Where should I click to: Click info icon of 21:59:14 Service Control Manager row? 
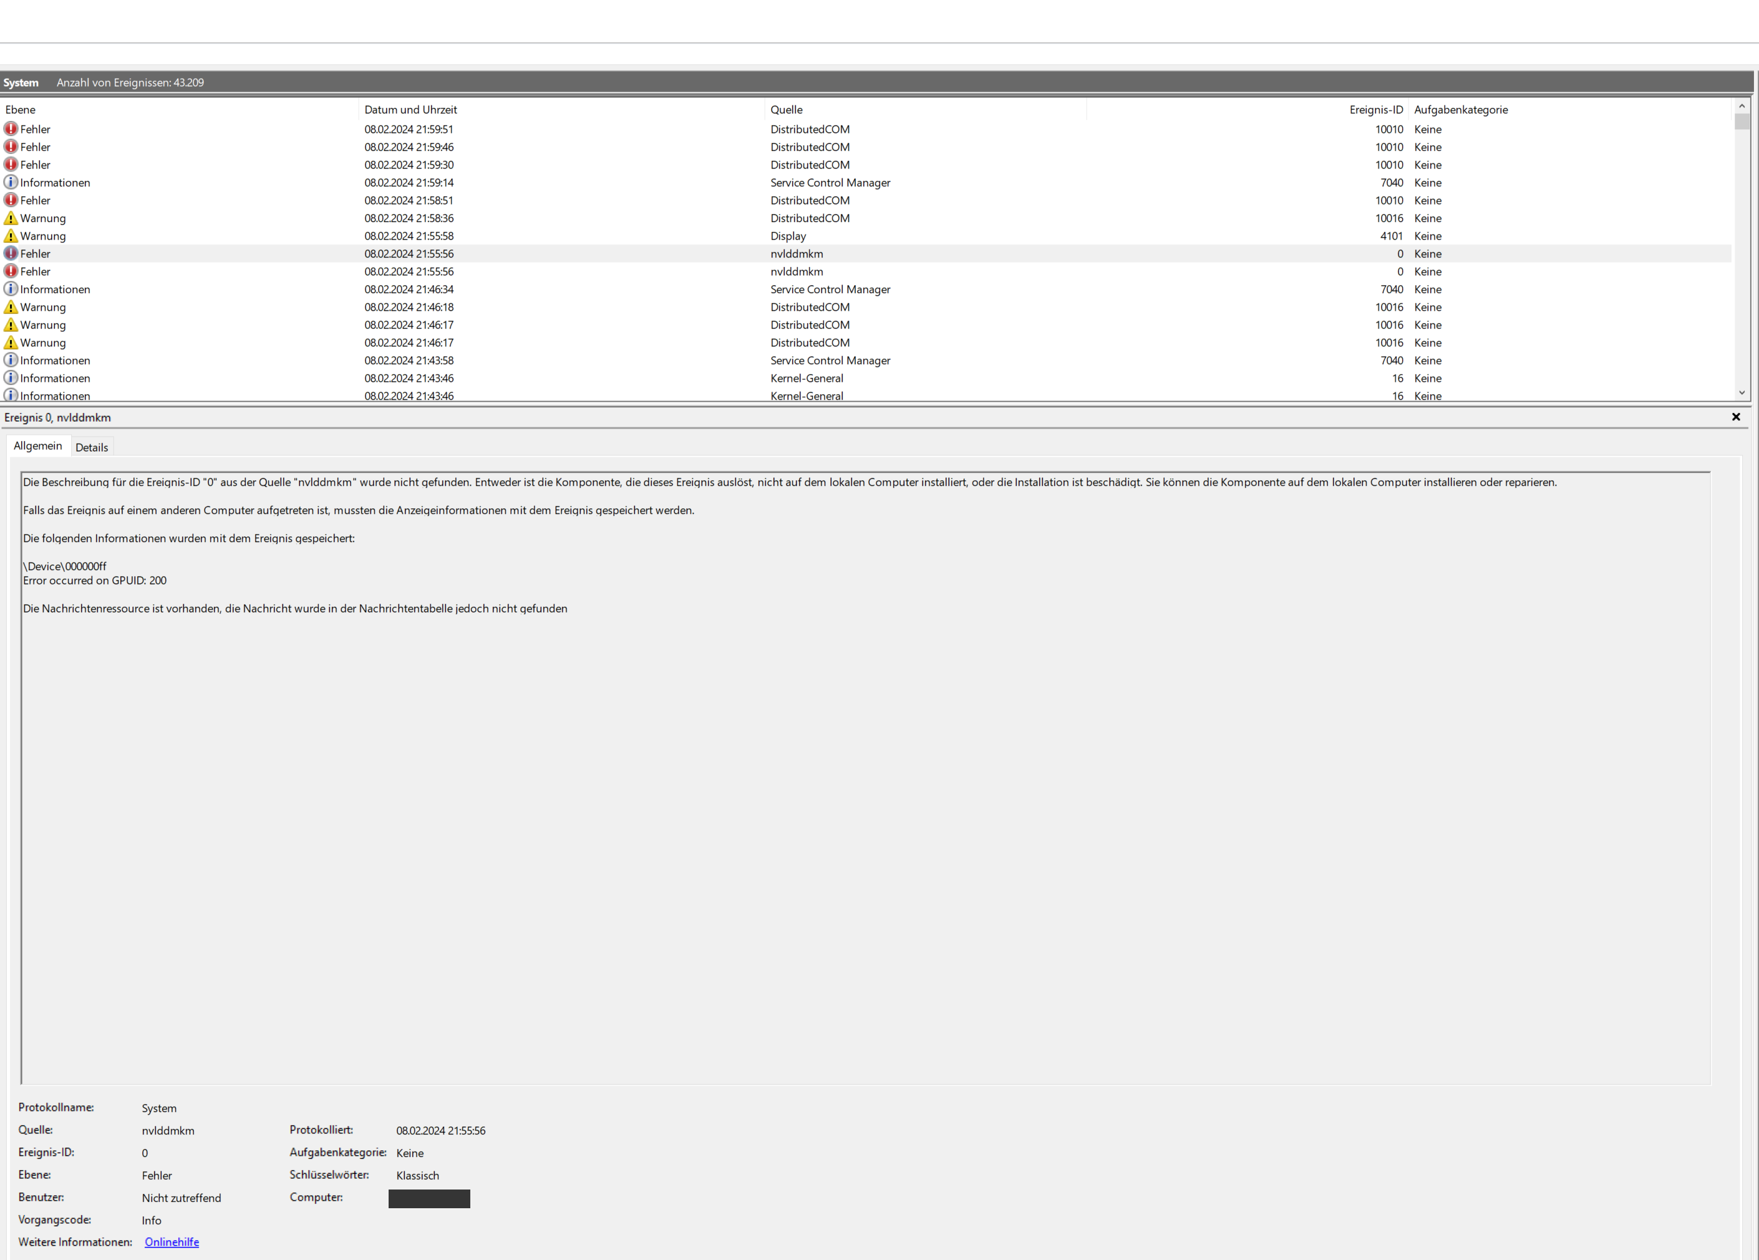pyautogui.click(x=11, y=182)
